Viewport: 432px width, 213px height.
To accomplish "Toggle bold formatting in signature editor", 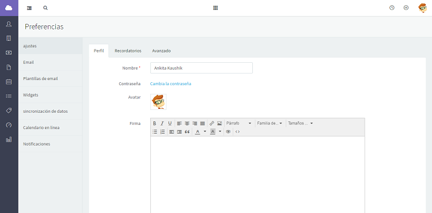I will pyautogui.click(x=154, y=123).
